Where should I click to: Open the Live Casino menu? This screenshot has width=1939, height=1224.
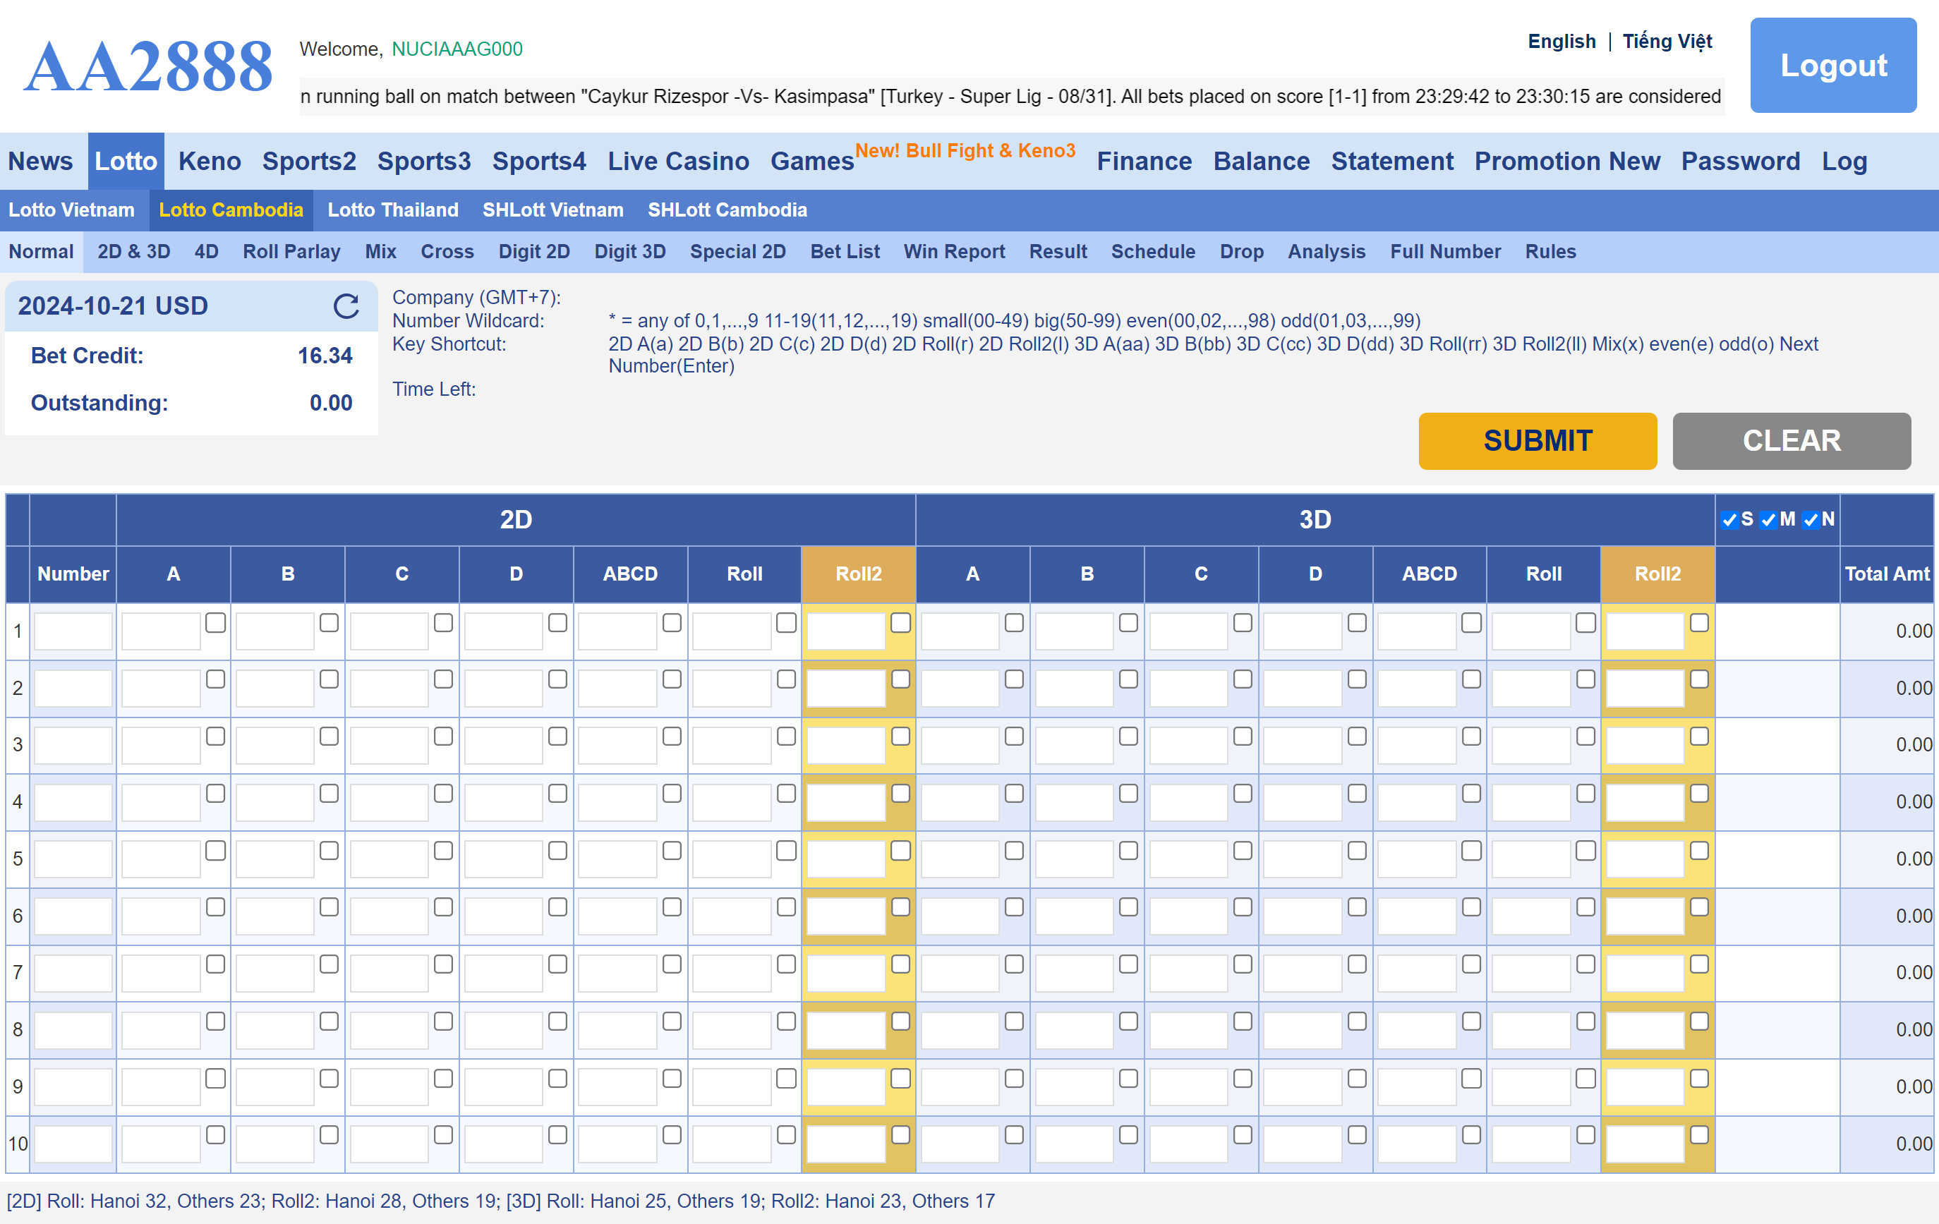678,161
